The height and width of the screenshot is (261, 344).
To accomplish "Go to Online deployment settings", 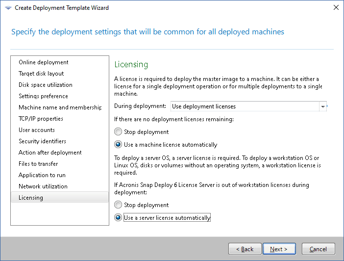I will [44, 62].
